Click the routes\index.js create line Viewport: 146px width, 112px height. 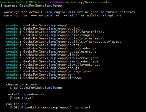click(51, 48)
